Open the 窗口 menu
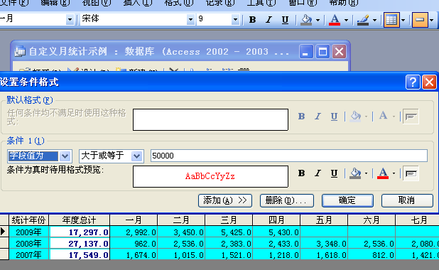Screen dimensions: 439x270 coord(303,3)
